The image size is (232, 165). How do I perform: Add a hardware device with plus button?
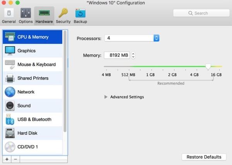[7, 159]
